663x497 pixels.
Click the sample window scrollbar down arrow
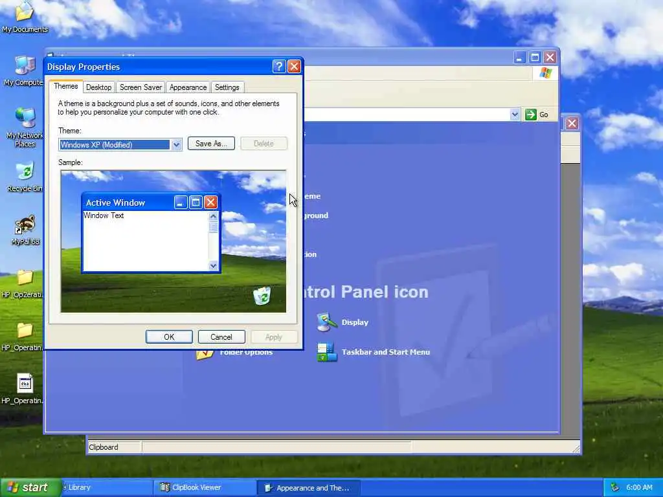click(x=213, y=266)
